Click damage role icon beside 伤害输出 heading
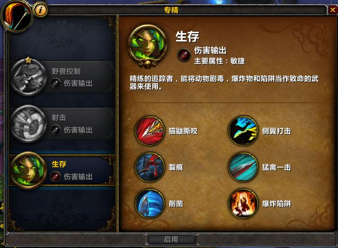 click(x=184, y=55)
